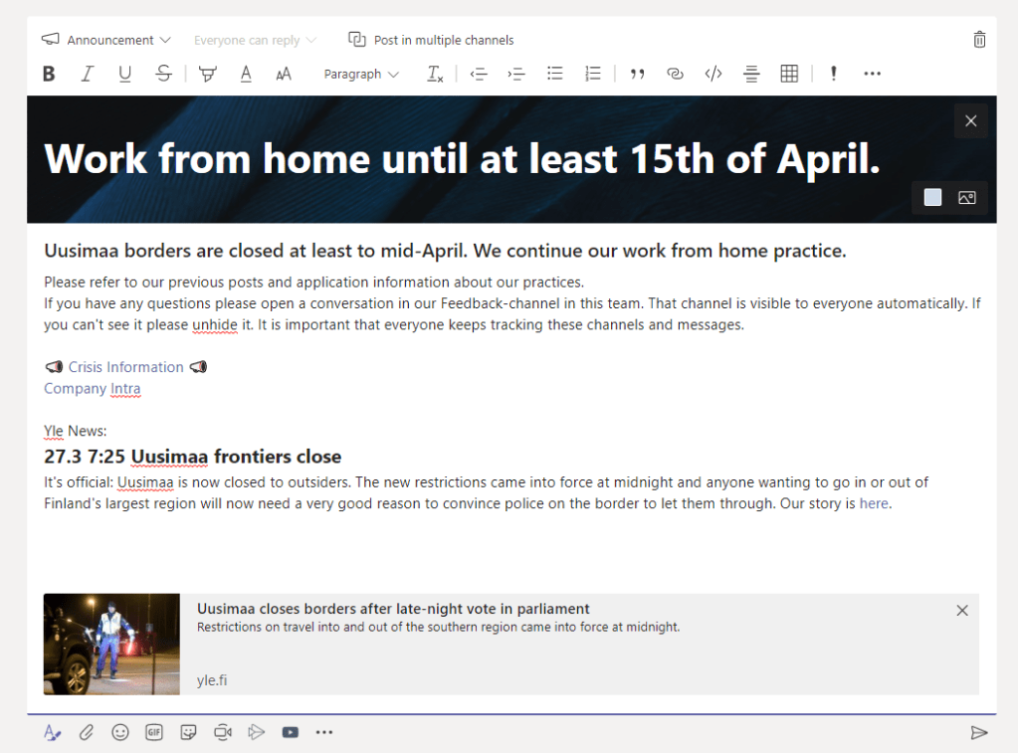Attach a file with paperclip icon

(x=87, y=732)
